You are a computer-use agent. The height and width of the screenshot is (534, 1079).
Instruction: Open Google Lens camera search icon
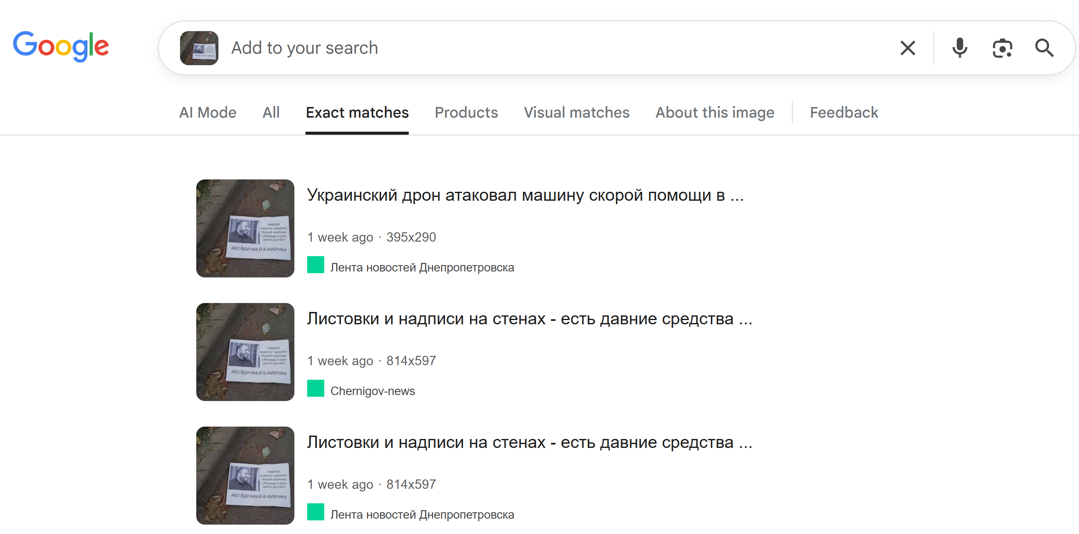coord(1002,48)
